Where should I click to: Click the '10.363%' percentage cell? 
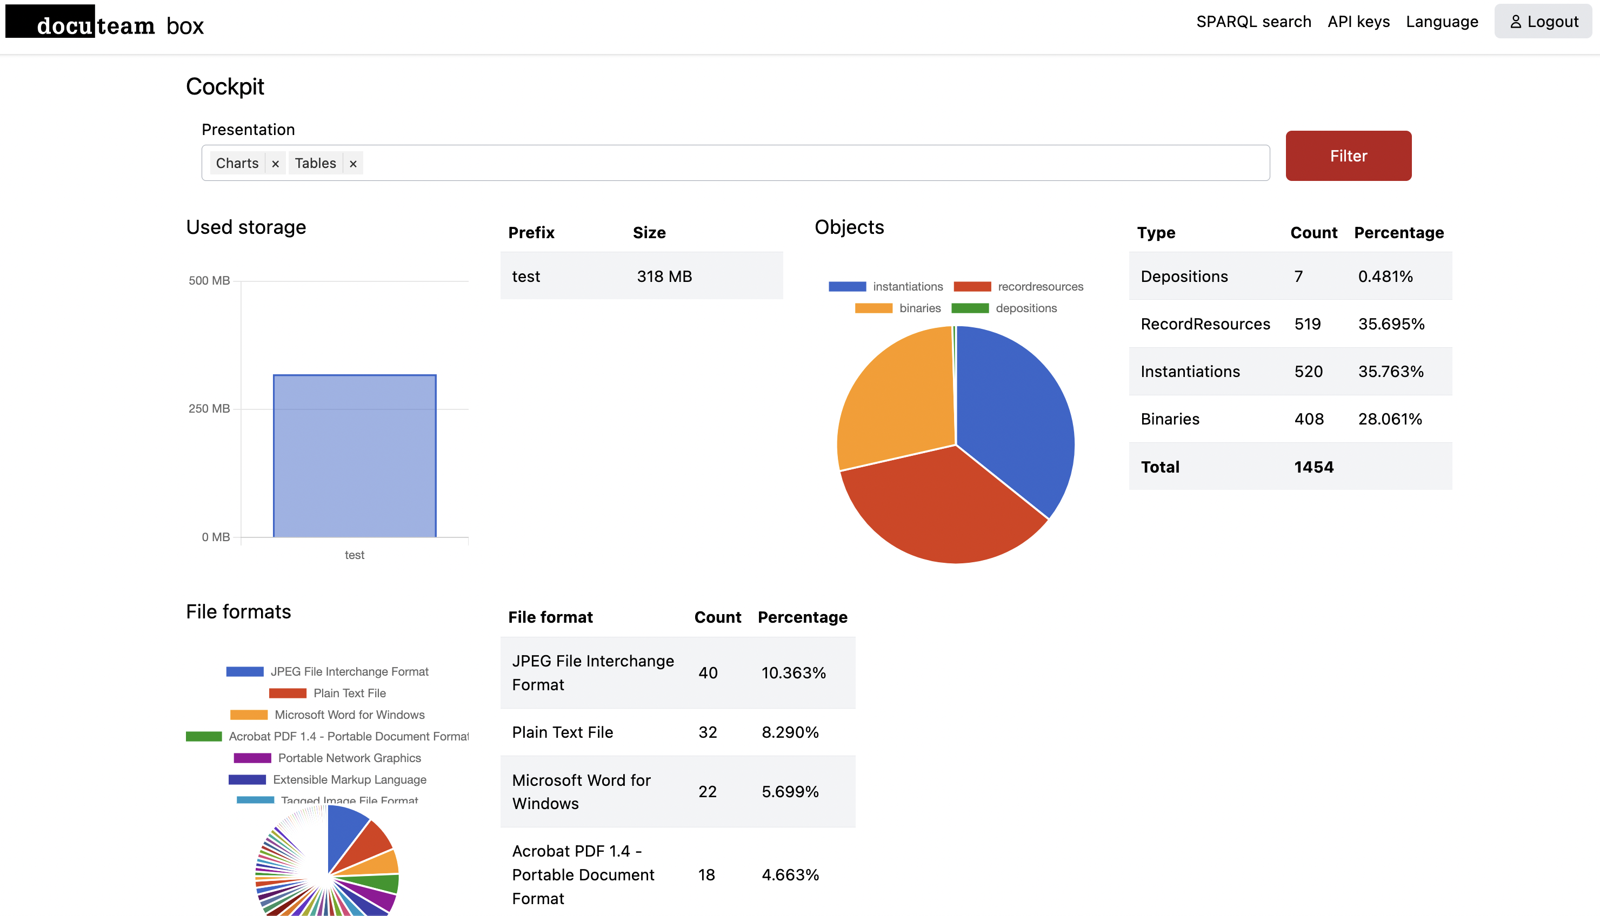coord(793,673)
